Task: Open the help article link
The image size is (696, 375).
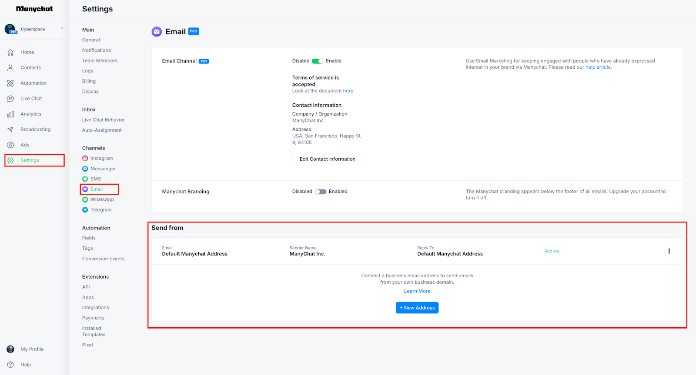Action: coord(598,67)
